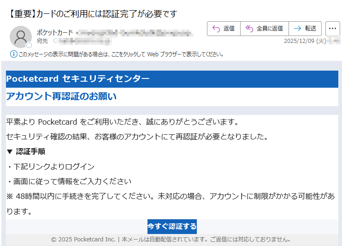
Task: Click the info icon in the message bar
Action: (x=13, y=54)
